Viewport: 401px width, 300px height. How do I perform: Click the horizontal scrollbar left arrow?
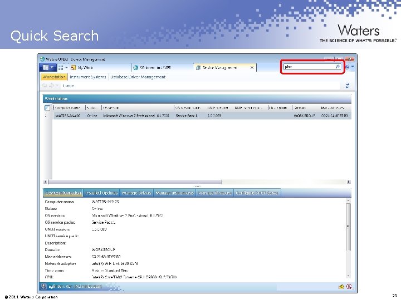click(x=45, y=182)
